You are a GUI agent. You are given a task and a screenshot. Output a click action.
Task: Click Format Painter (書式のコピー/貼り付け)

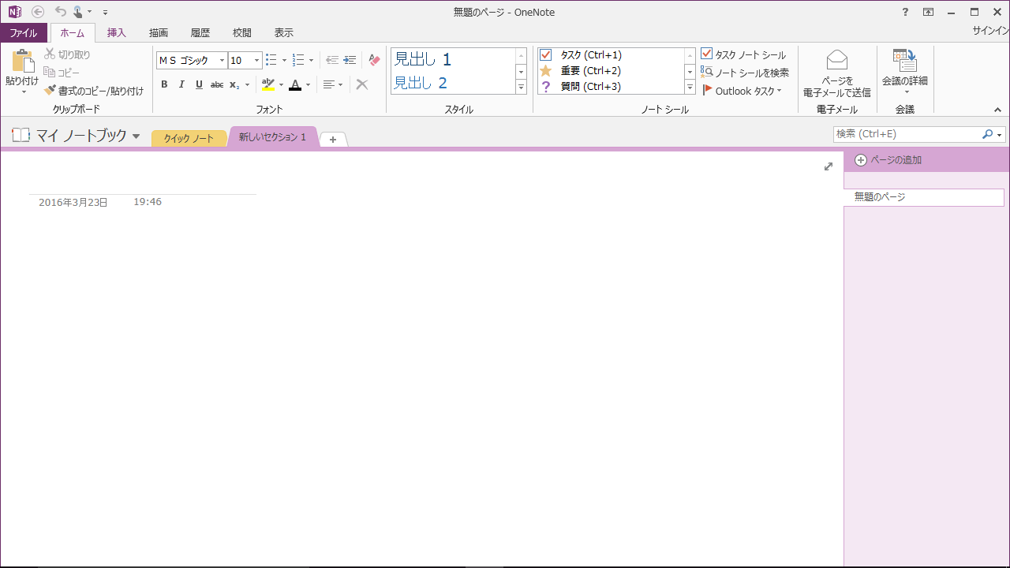[94, 91]
